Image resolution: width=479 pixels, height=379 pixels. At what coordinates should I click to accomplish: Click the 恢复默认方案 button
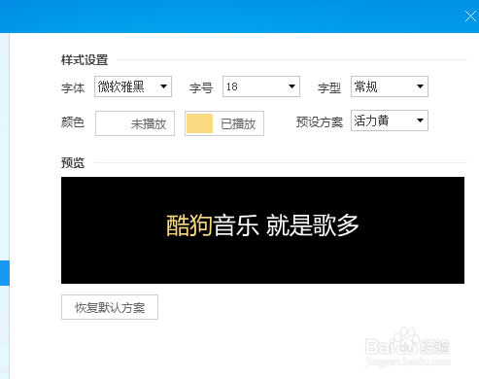110,307
